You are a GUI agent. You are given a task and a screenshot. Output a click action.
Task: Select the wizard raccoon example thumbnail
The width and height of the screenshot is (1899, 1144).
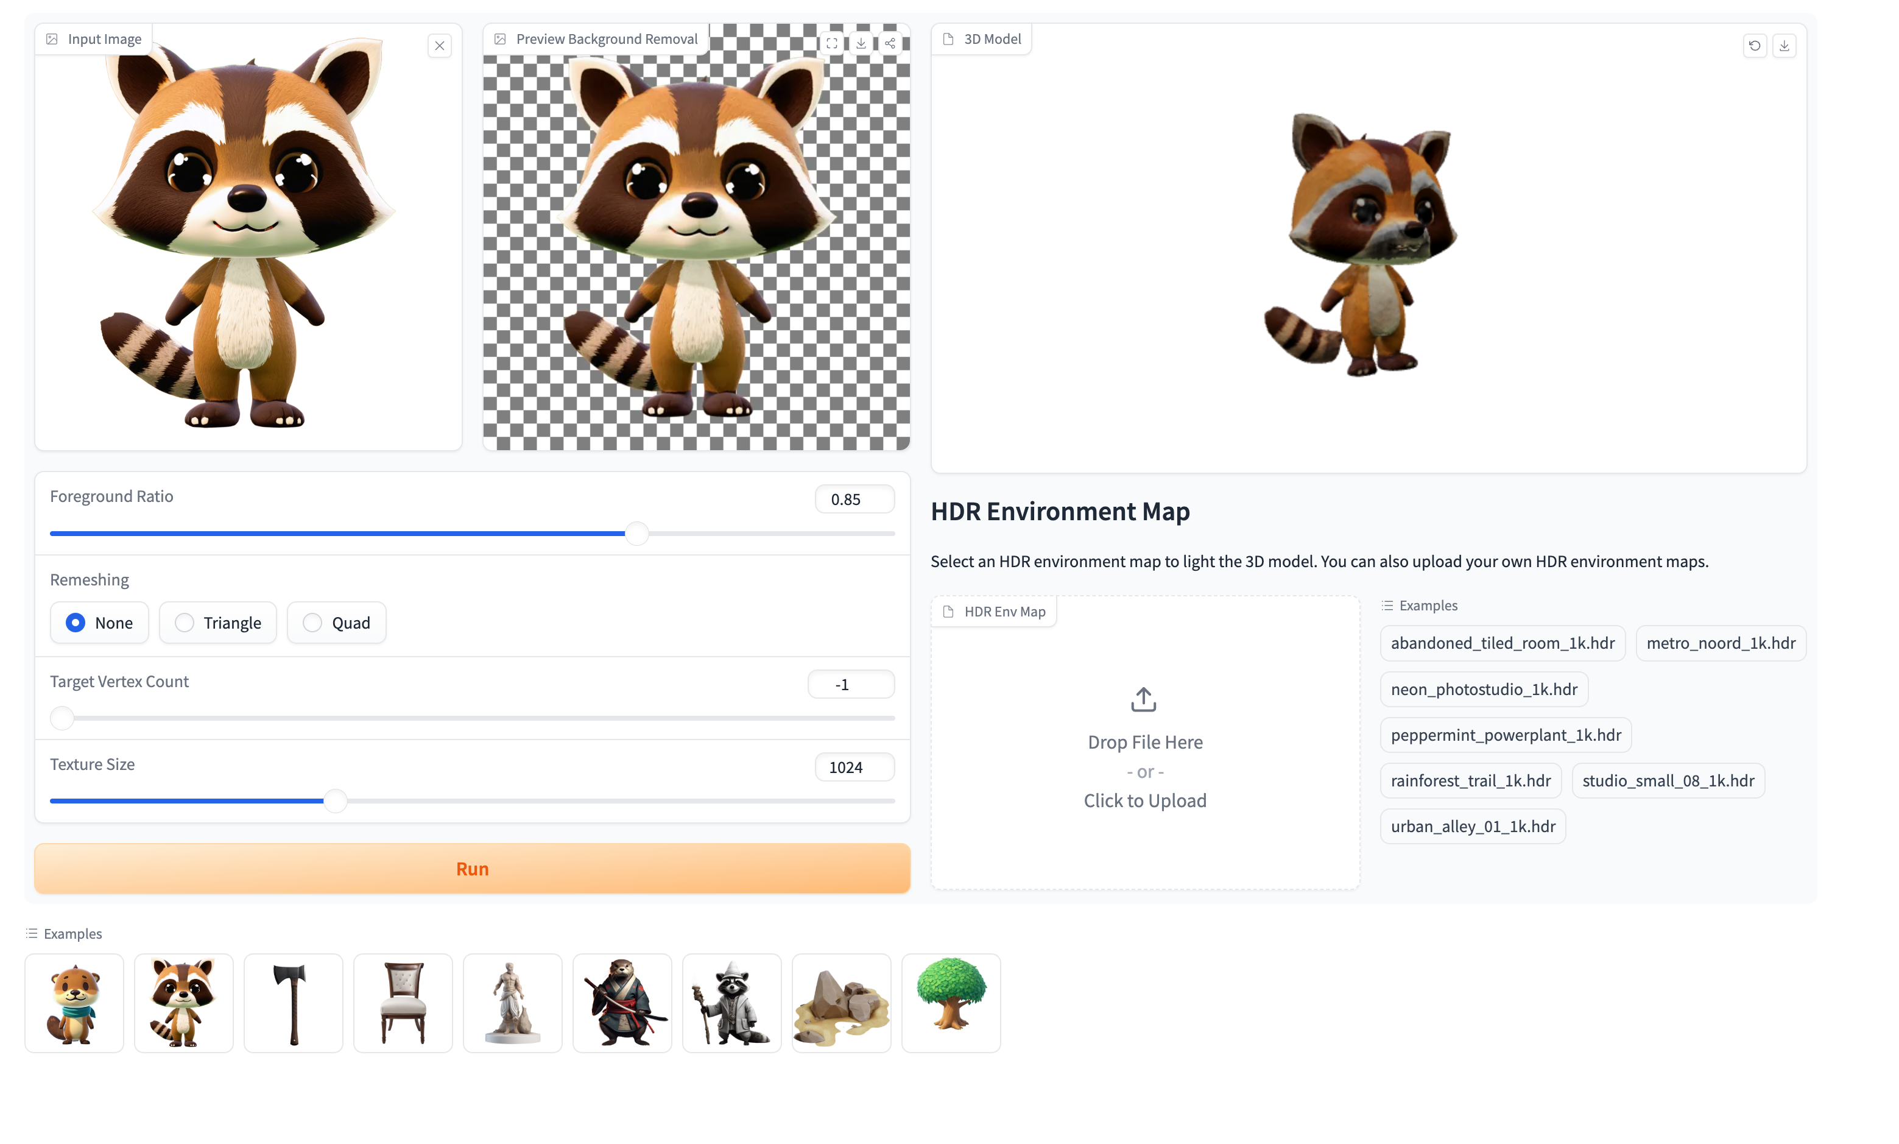coord(731,1003)
